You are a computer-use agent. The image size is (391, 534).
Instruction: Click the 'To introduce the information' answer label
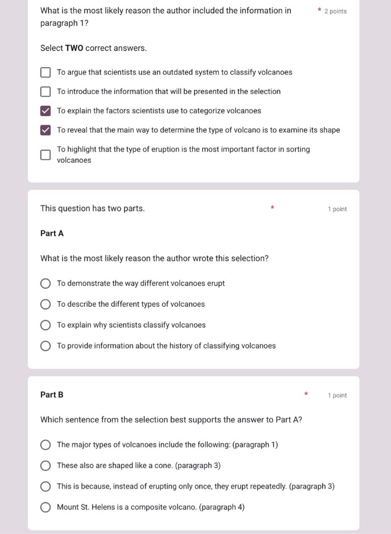(169, 92)
